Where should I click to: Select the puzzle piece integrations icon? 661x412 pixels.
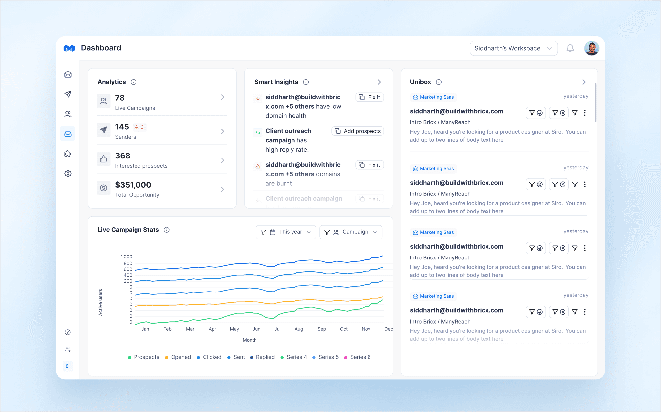68,154
